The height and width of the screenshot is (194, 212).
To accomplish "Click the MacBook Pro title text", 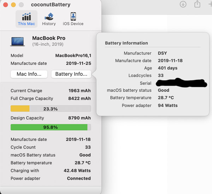I will (x=49, y=38).
